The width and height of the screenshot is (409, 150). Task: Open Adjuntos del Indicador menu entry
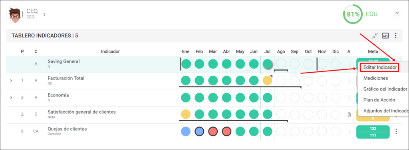click(x=386, y=111)
